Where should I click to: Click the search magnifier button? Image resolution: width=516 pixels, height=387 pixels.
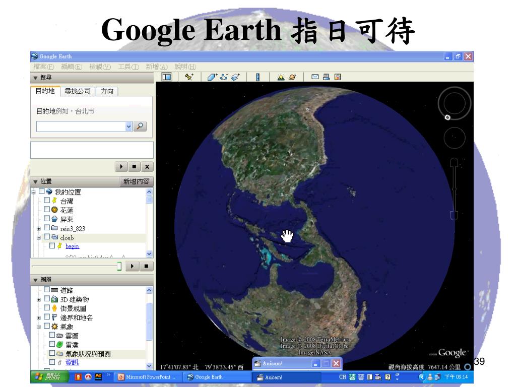[x=140, y=126]
